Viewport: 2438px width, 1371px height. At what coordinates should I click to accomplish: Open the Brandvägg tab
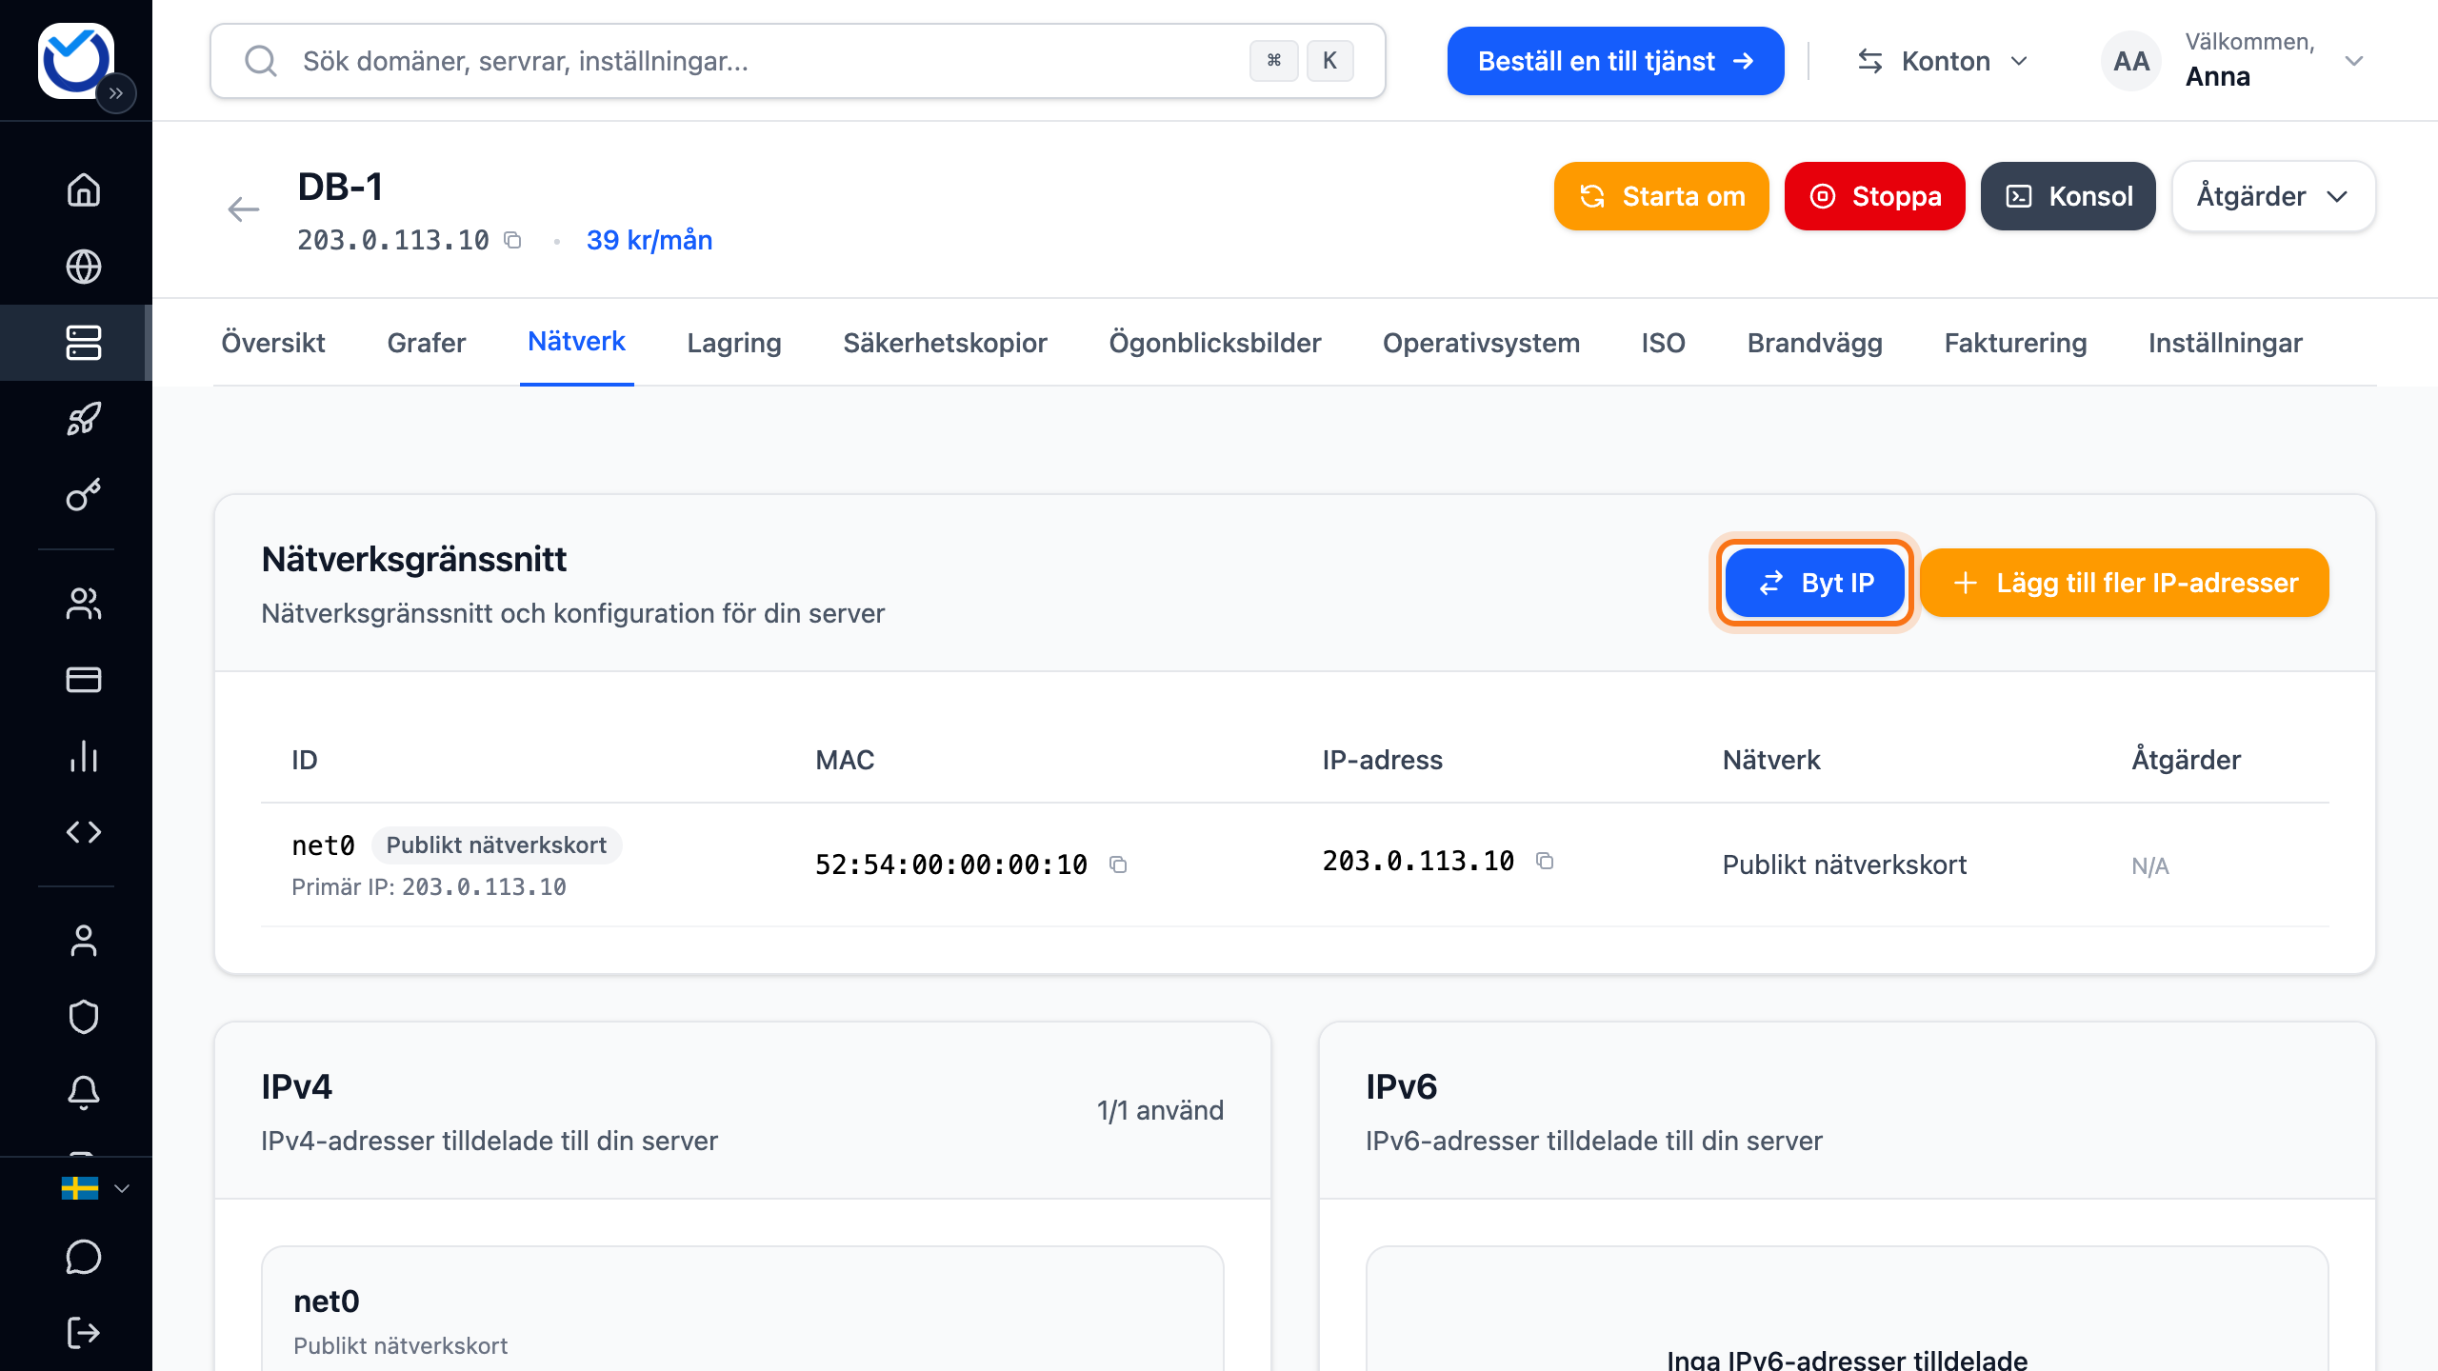(x=1815, y=343)
